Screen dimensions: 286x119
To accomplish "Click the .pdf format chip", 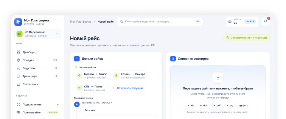I will point(217,106).
